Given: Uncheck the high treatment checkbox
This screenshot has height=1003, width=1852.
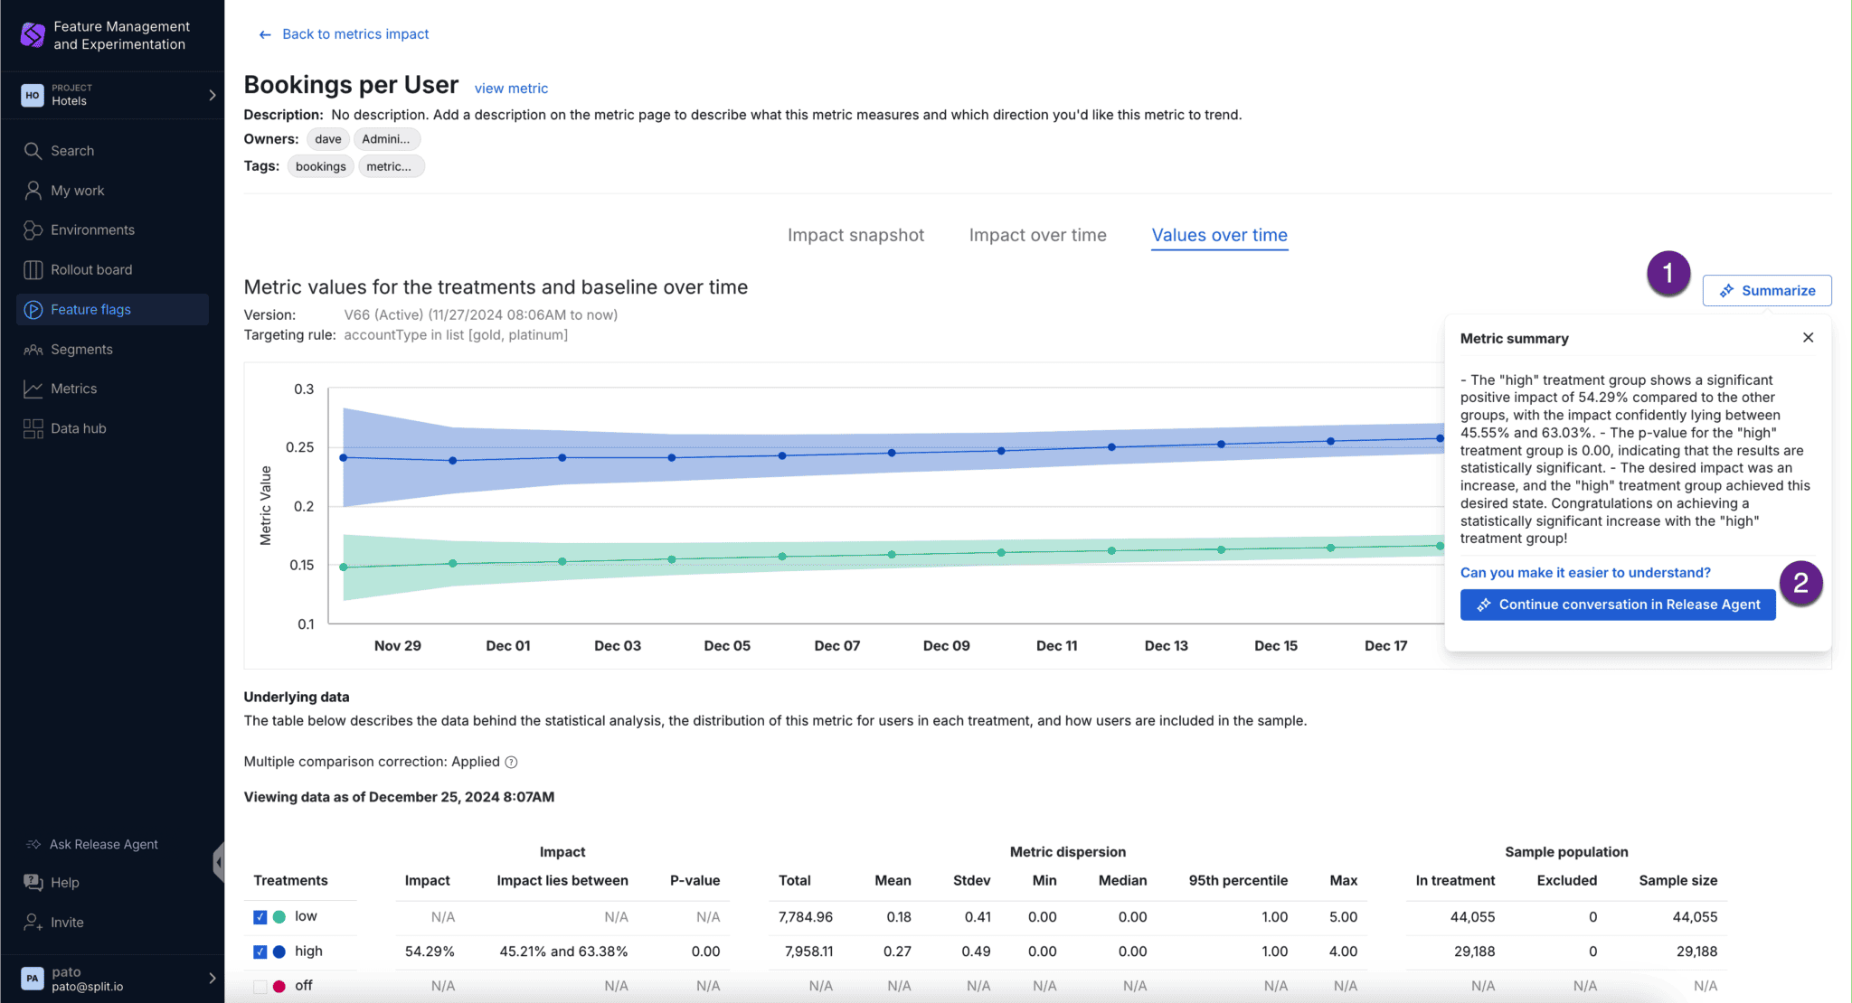Looking at the screenshot, I should coord(260,951).
